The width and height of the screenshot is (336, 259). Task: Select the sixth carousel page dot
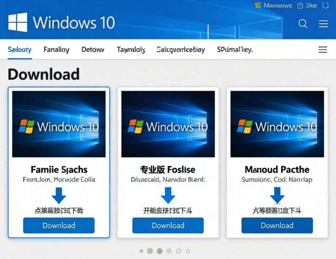pos(188,251)
